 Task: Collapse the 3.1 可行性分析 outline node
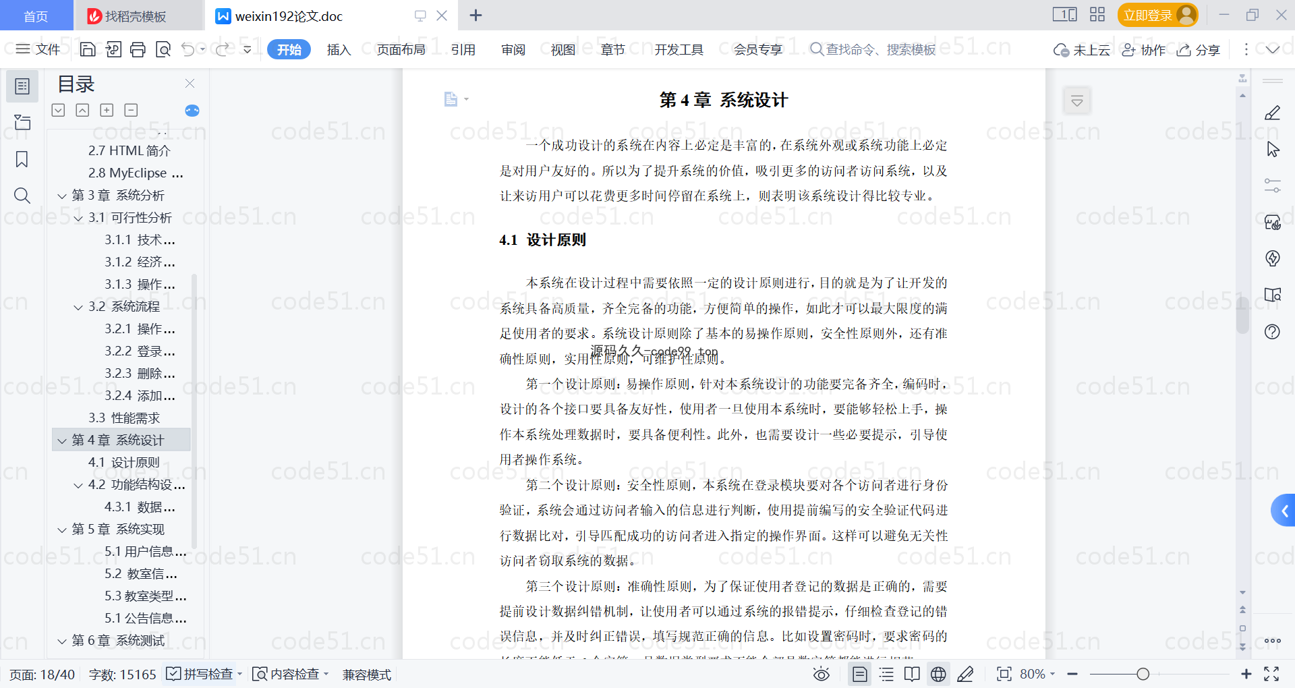[x=78, y=218]
